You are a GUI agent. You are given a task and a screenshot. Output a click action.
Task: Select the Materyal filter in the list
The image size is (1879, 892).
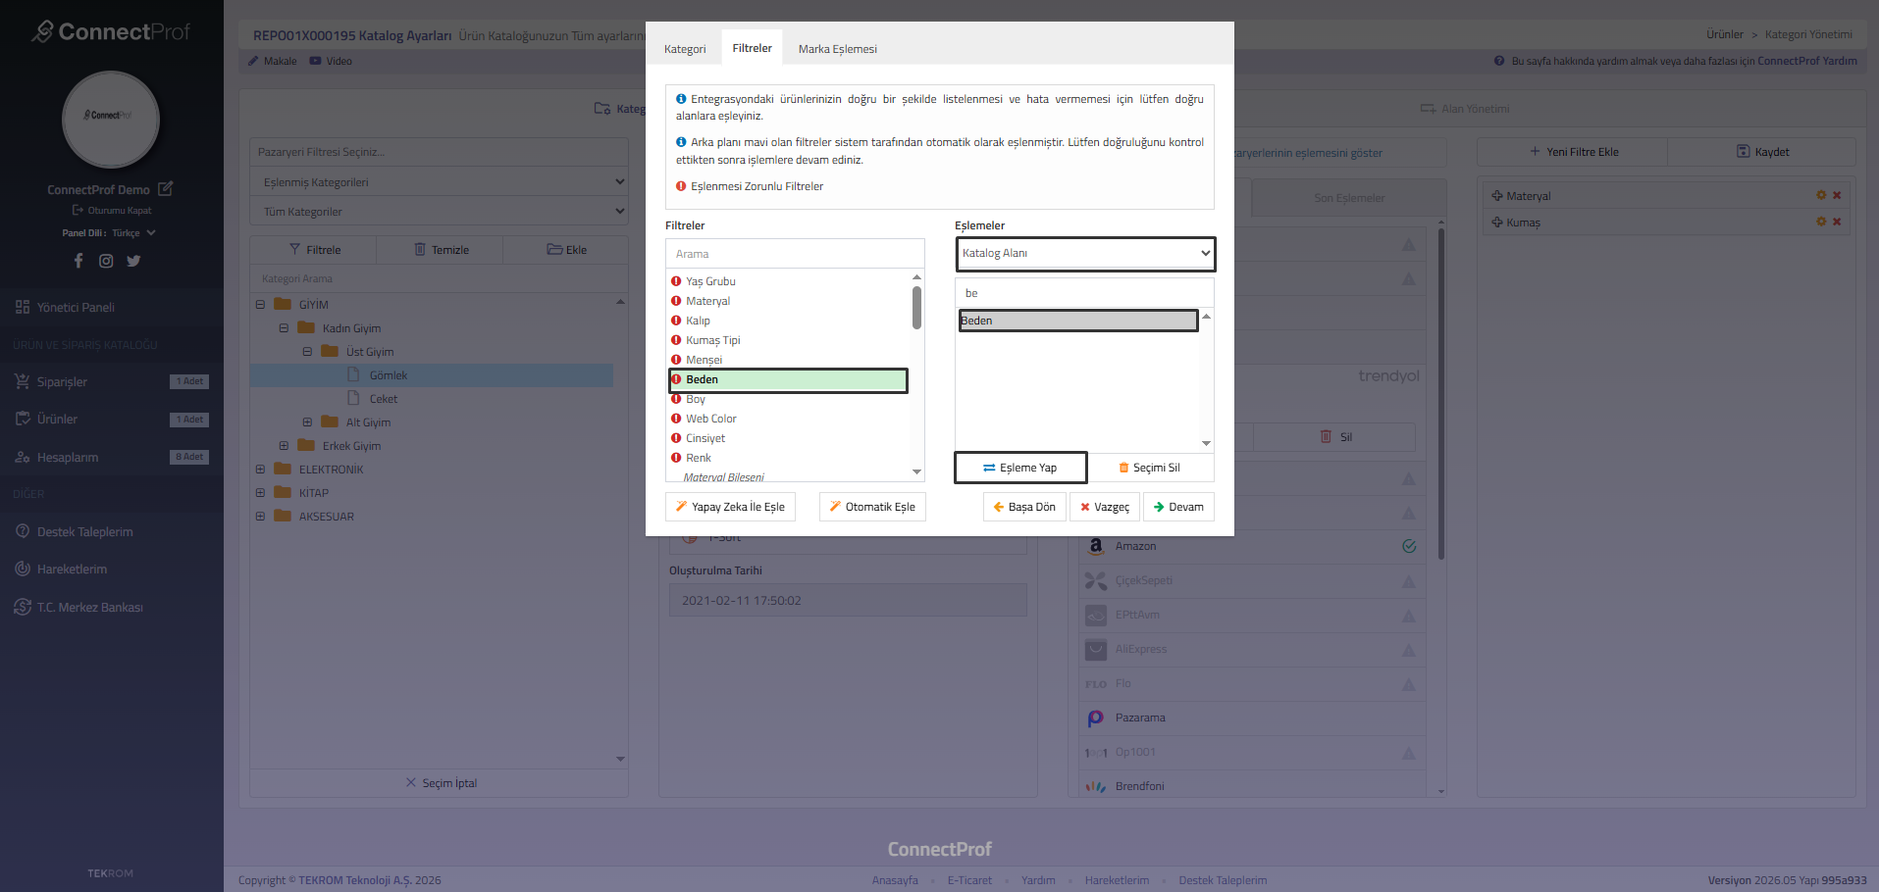pos(707,301)
